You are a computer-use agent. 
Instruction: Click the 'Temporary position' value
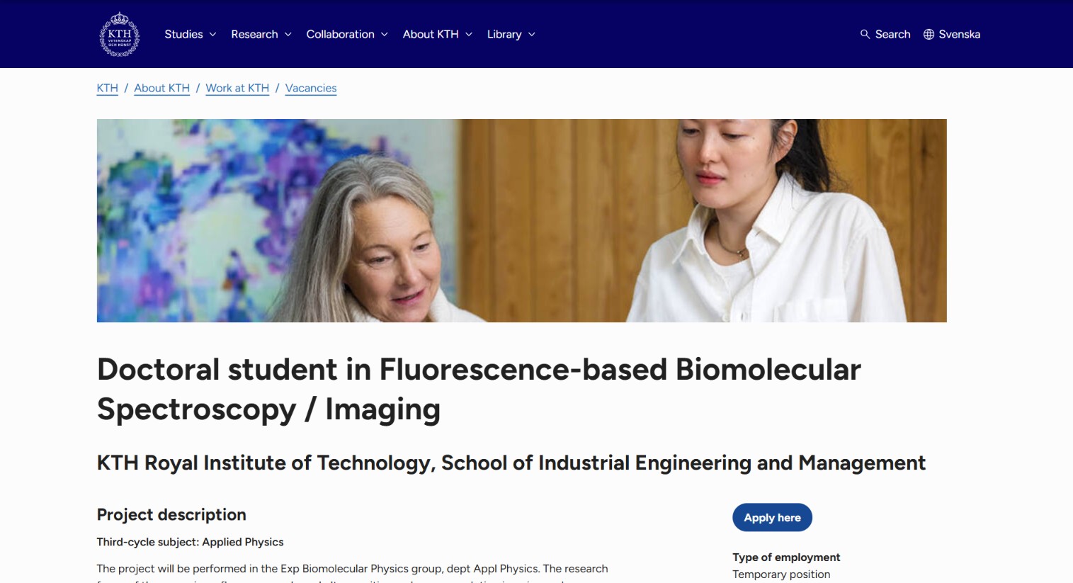(781, 574)
